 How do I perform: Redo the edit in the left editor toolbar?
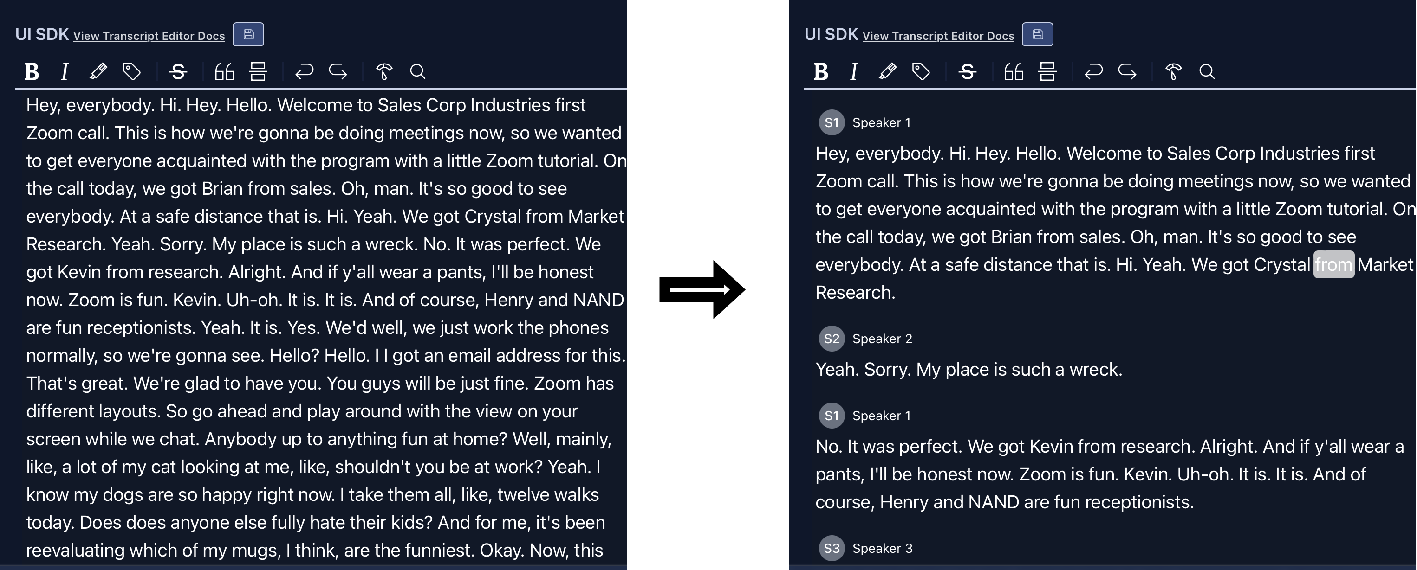point(338,71)
